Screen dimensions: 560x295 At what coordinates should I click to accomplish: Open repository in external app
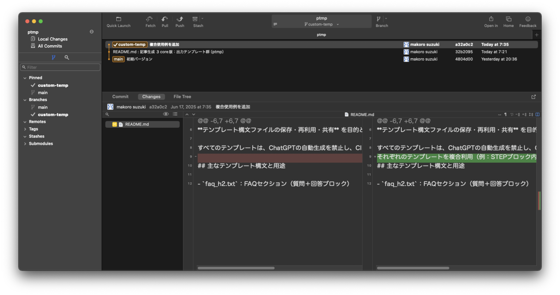click(491, 19)
